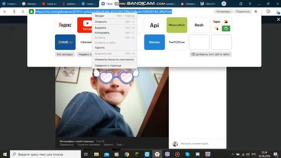Open Bandicam recorder icon on taskbar
The height and width of the screenshot is (158, 281).
(177, 154)
